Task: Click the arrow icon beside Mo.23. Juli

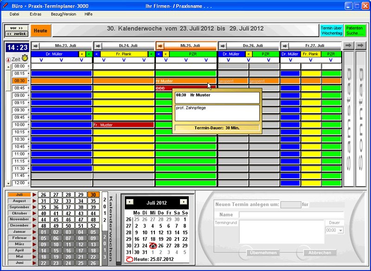Action: coord(35,45)
